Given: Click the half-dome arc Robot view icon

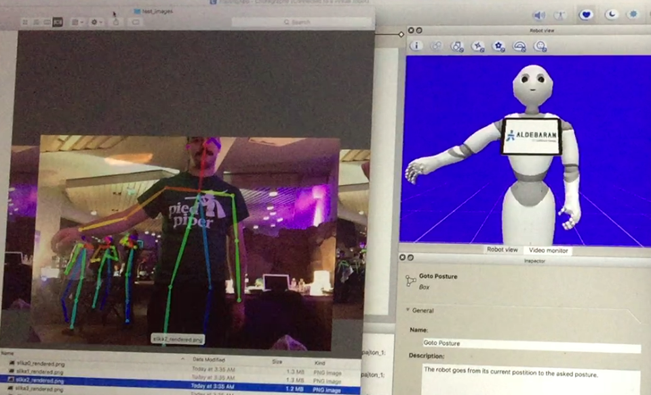Looking at the screenshot, I should [519, 47].
